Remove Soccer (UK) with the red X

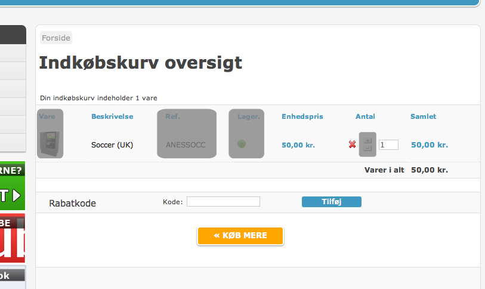coord(352,144)
